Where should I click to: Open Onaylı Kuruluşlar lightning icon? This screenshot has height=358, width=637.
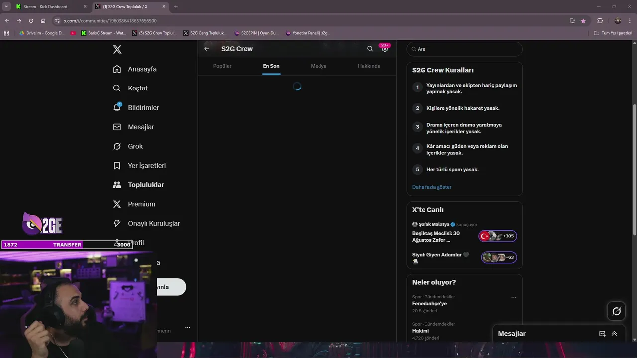pyautogui.click(x=117, y=223)
